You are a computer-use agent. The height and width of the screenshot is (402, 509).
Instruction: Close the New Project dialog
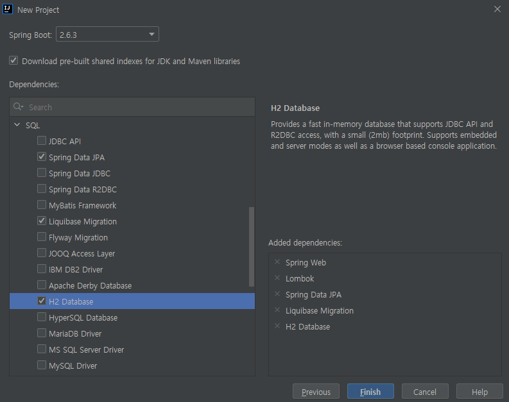[497, 9]
